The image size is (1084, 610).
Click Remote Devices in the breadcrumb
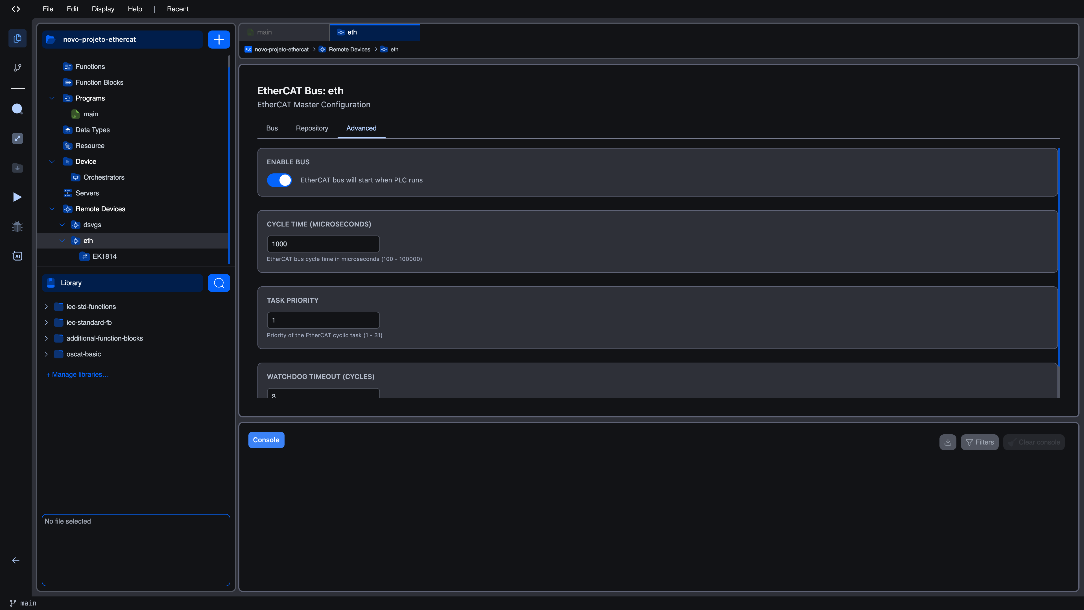[x=349, y=49]
